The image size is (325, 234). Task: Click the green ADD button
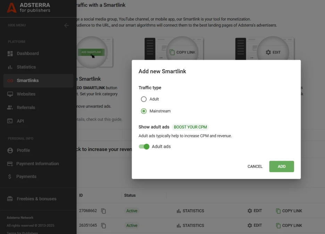click(x=282, y=166)
